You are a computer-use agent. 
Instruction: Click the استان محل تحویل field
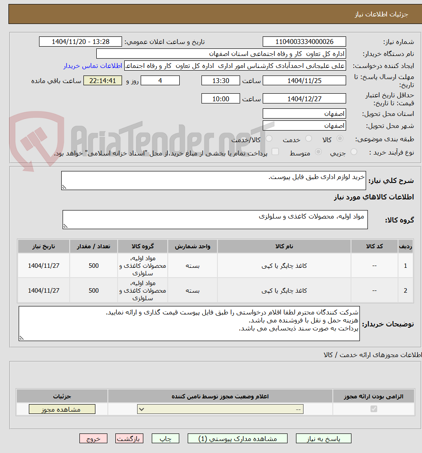click(304, 114)
